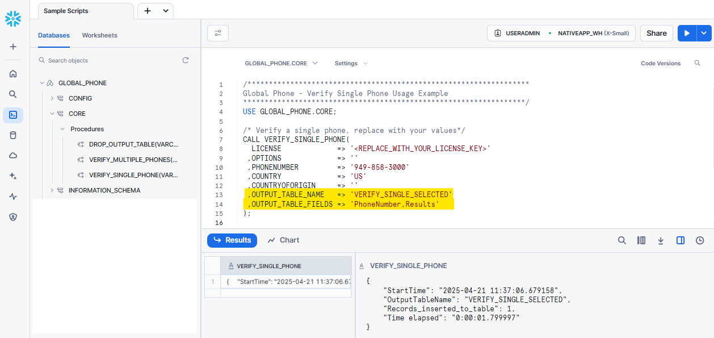Open the Admin shield icon
The height and width of the screenshot is (338, 714).
coord(13,217)
